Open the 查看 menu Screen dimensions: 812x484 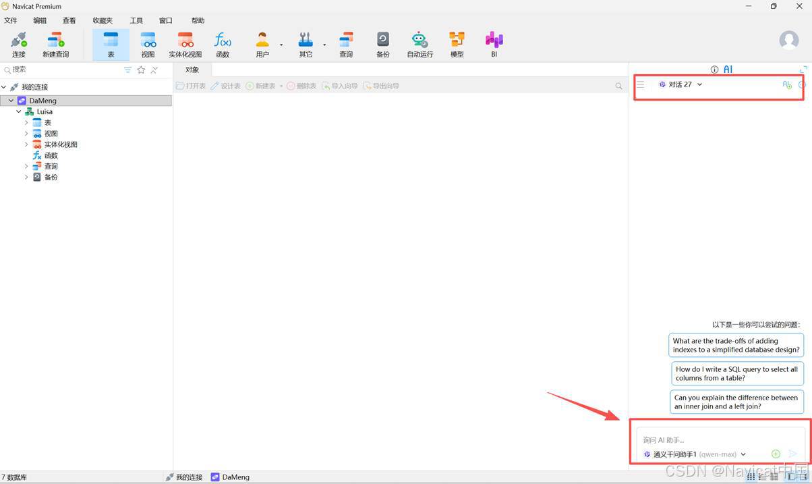(x=69, y=20)
